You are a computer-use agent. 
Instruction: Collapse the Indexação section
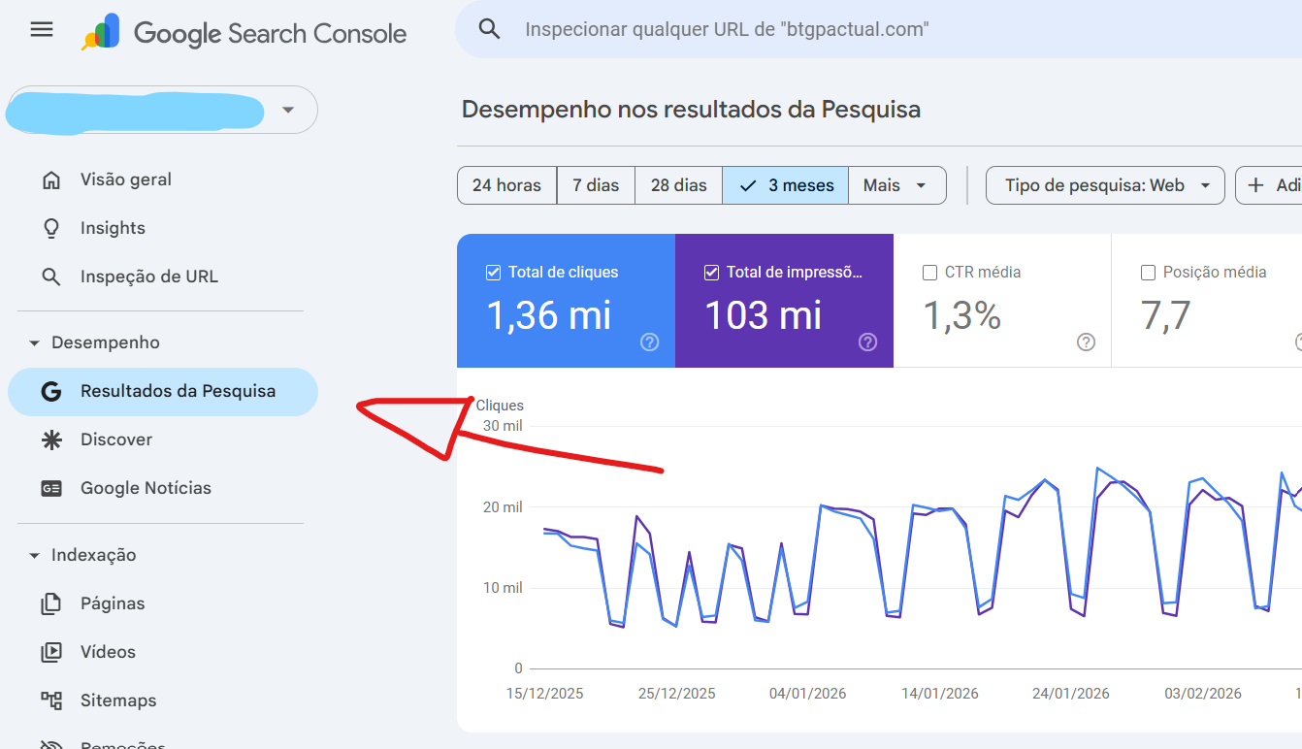pyautogui.click(x=34, y=554)
